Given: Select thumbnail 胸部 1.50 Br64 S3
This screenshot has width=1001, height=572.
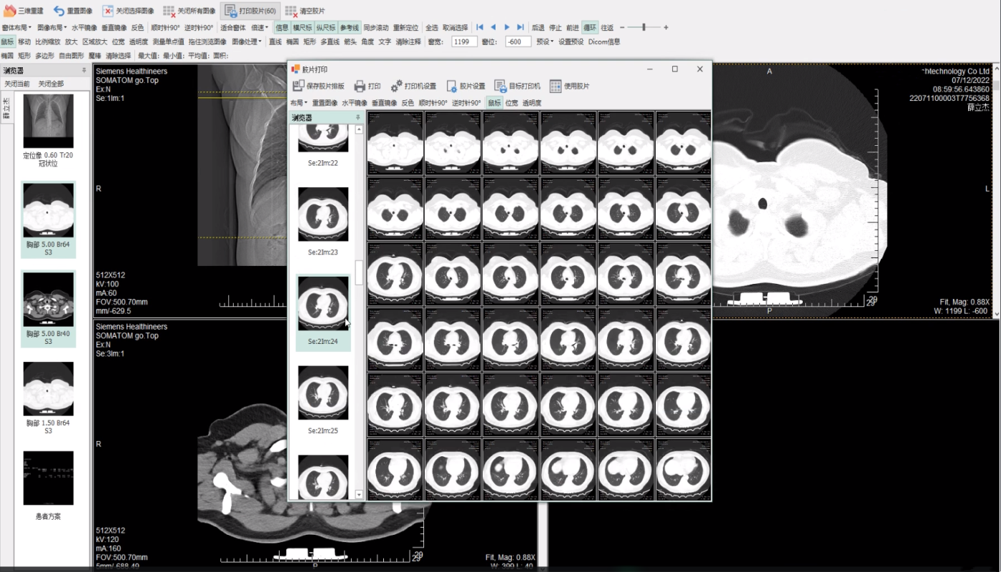Looking at the screenshot, I should point(48,398).
